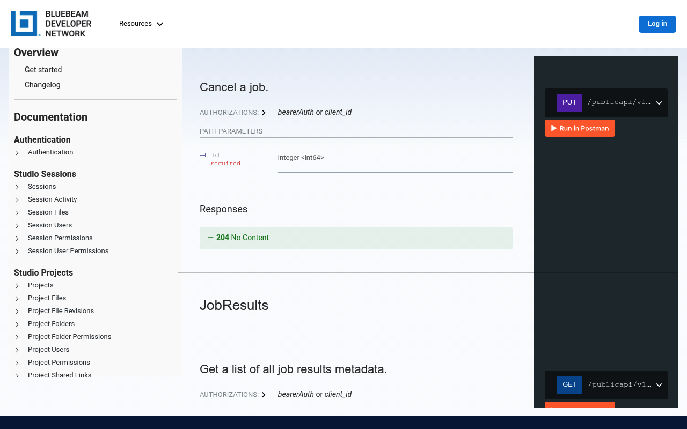Open the Changelog page
This screenshot has width=687, height=429.
click(x=42, y=85)
